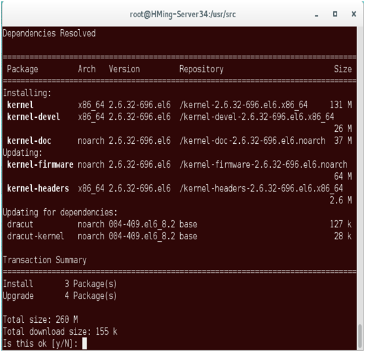Click the 'kernel-headers' package name
The height and width of the screenshot is (352, 365).
click(x=38, y=188)
